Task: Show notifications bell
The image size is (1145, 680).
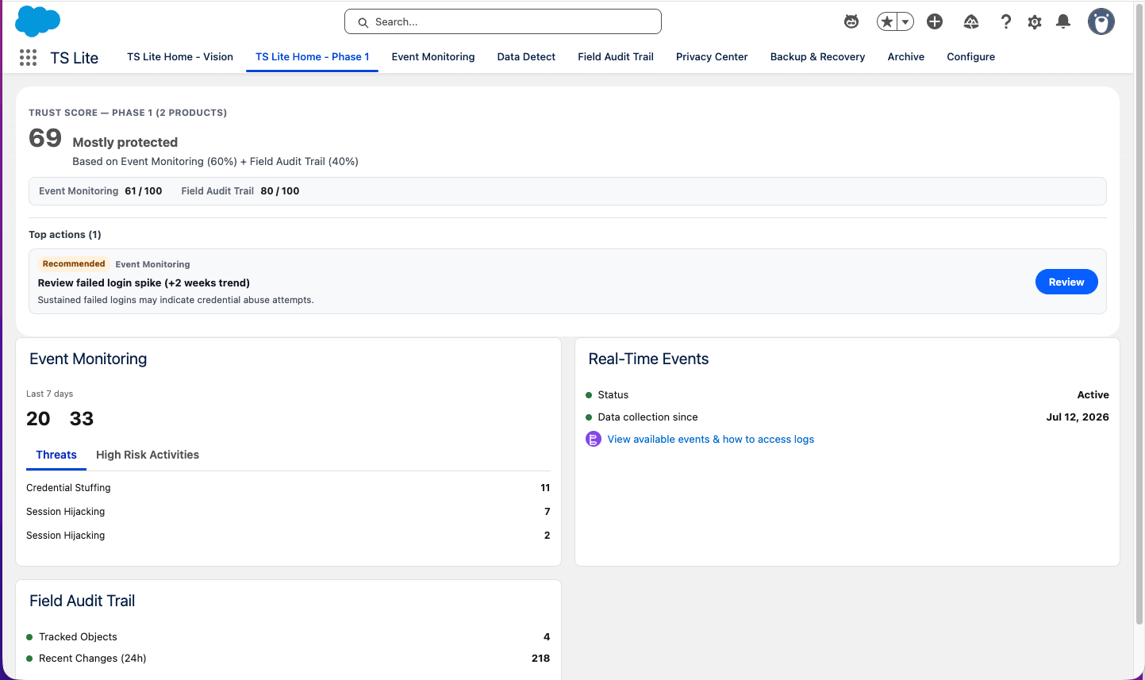Action: (x=1063, y=22)
